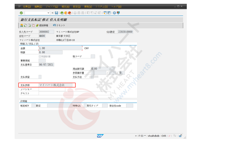Click the Previous Page icon
243x144 pixels.
coord(92,13)
